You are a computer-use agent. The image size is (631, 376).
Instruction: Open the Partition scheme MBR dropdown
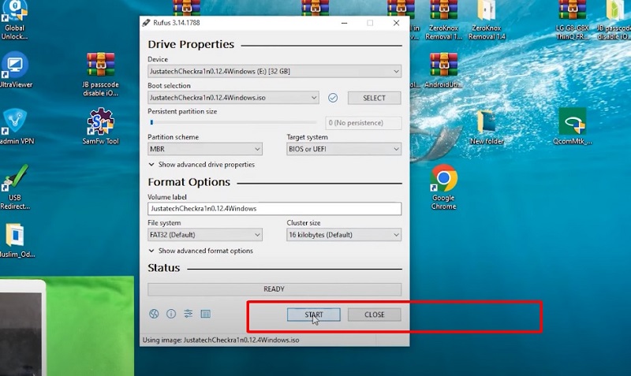pyautogui.click(x=204, y=149)
